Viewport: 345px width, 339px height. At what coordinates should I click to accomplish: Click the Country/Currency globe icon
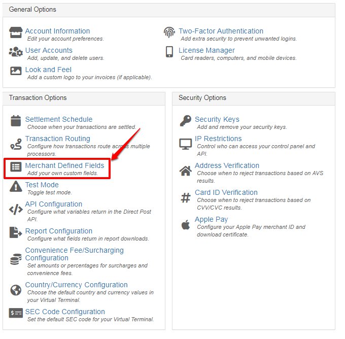pos(16,290)
